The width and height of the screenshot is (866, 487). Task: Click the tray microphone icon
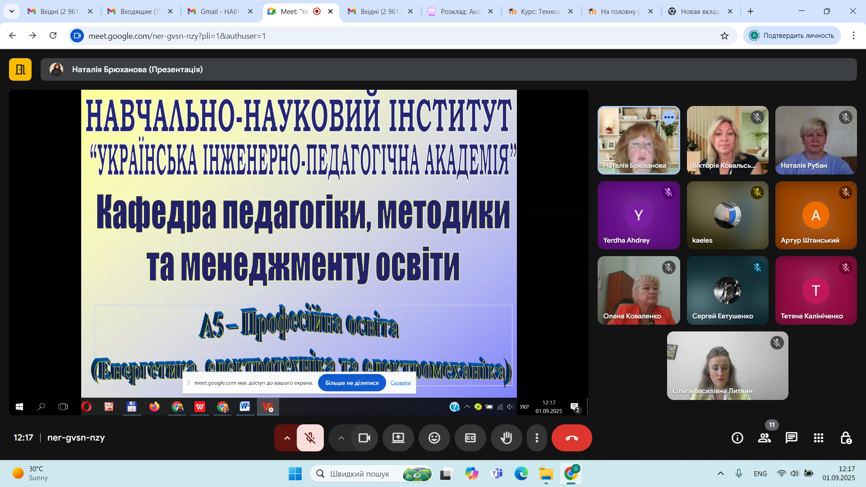(x=739, y=473)
